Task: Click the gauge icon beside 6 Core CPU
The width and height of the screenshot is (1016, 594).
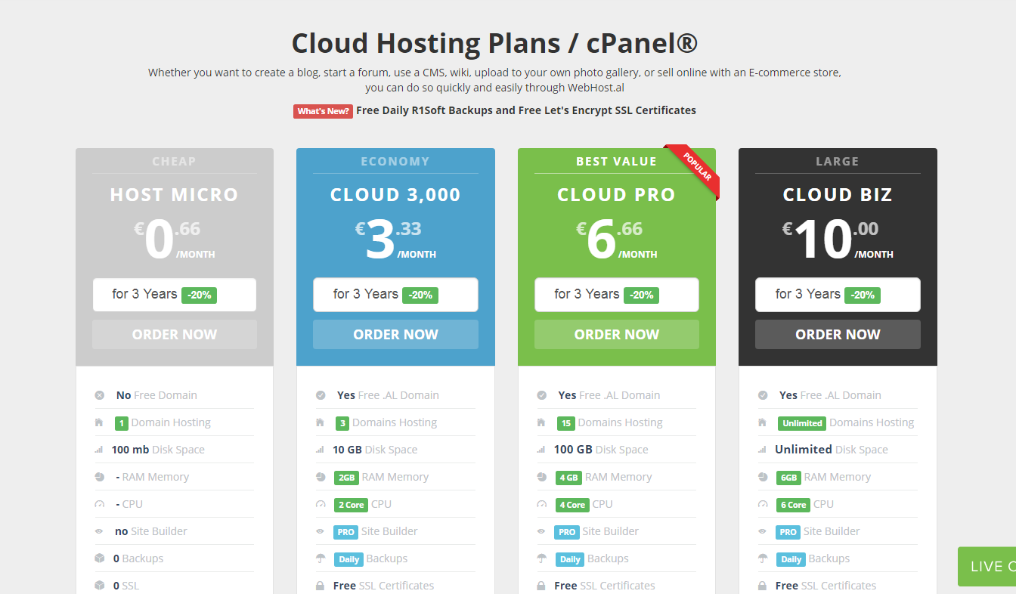Action: (x=763, y=504)
